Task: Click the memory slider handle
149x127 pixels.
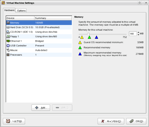Action: click(88, 34)
